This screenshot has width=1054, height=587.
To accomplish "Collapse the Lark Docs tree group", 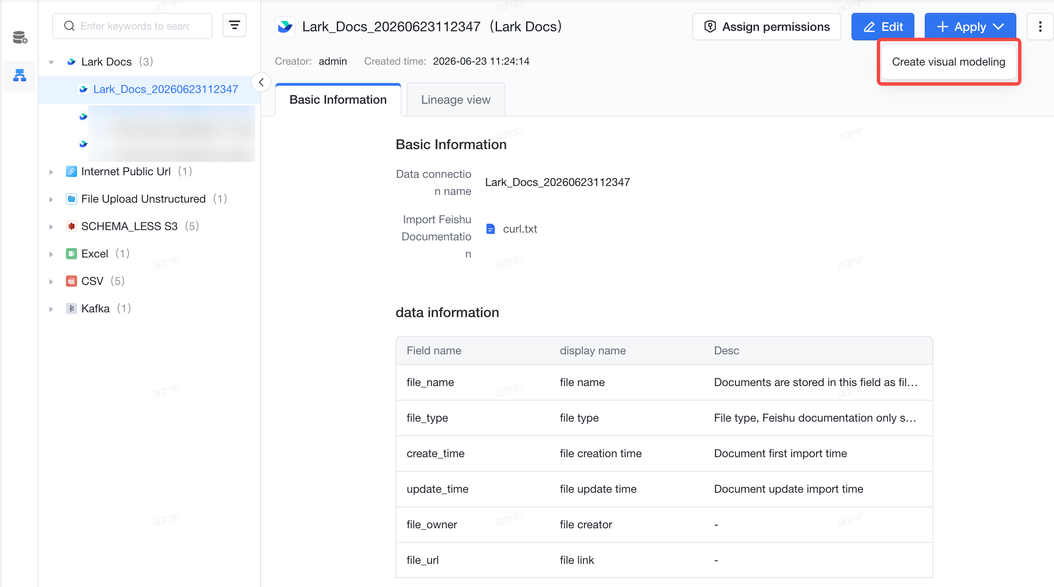I will pos(51,62).
